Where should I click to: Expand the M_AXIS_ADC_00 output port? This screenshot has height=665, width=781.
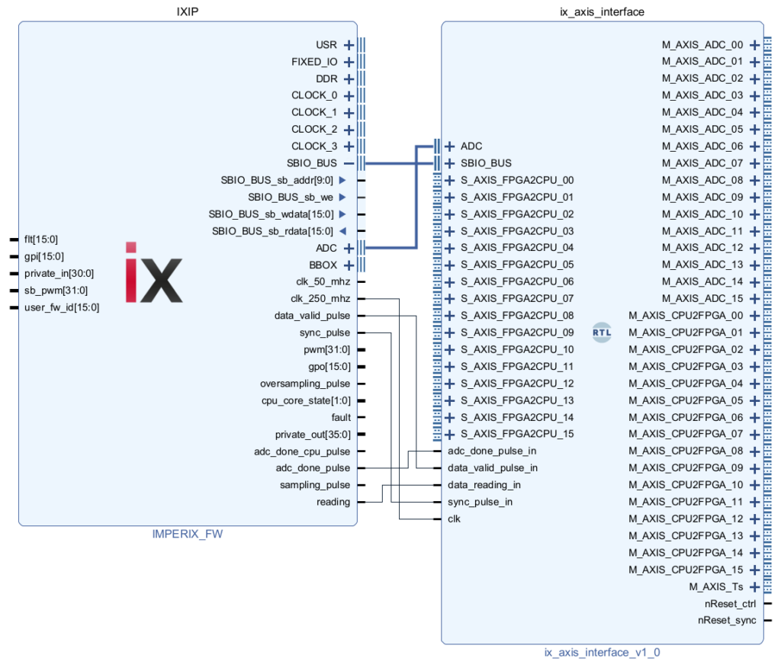[x=754, y=45]
